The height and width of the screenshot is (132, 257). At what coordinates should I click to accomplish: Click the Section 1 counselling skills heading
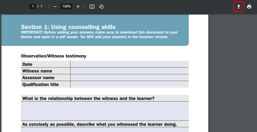click(68, 27)
